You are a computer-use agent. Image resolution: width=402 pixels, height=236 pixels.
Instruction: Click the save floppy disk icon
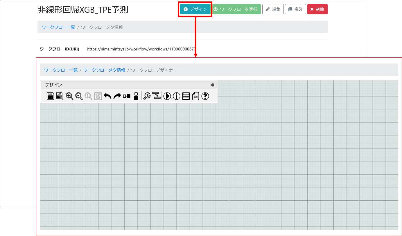click(50, 96)
